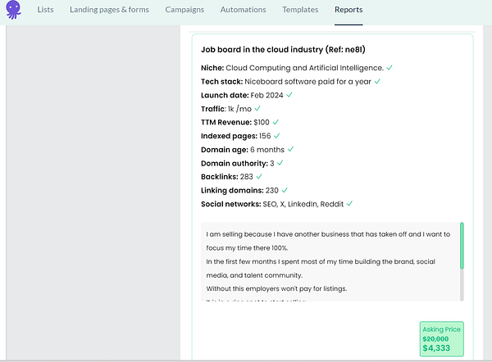
Task: Click the checkmark beside Launch date
Action: pyautogui.click(x=289, y=95)
